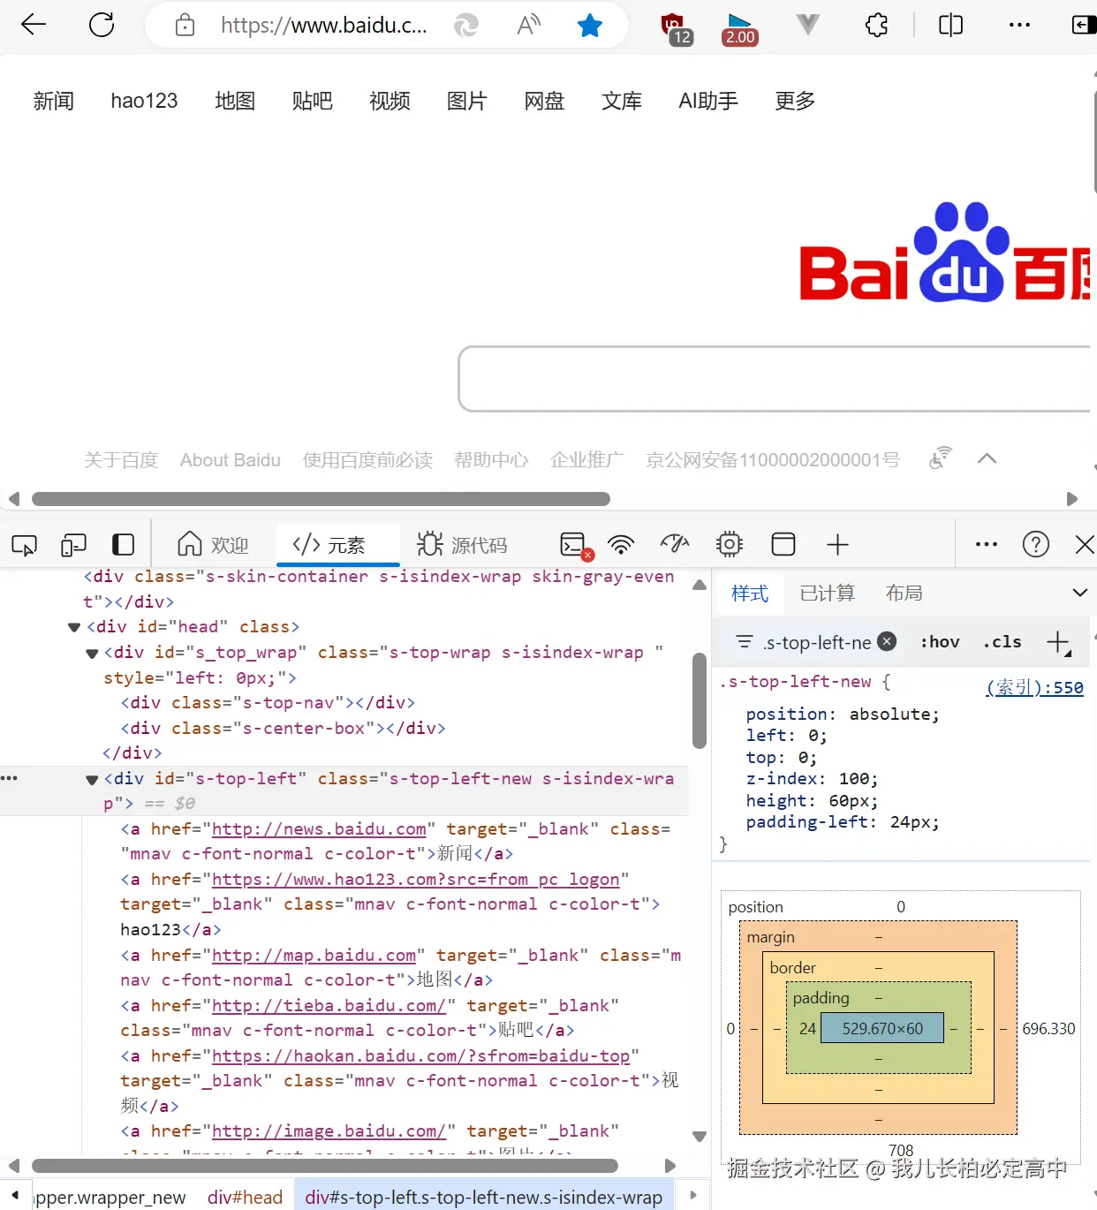
Task: Select the 布局 pane tab
Action: [x=904, y=593]
